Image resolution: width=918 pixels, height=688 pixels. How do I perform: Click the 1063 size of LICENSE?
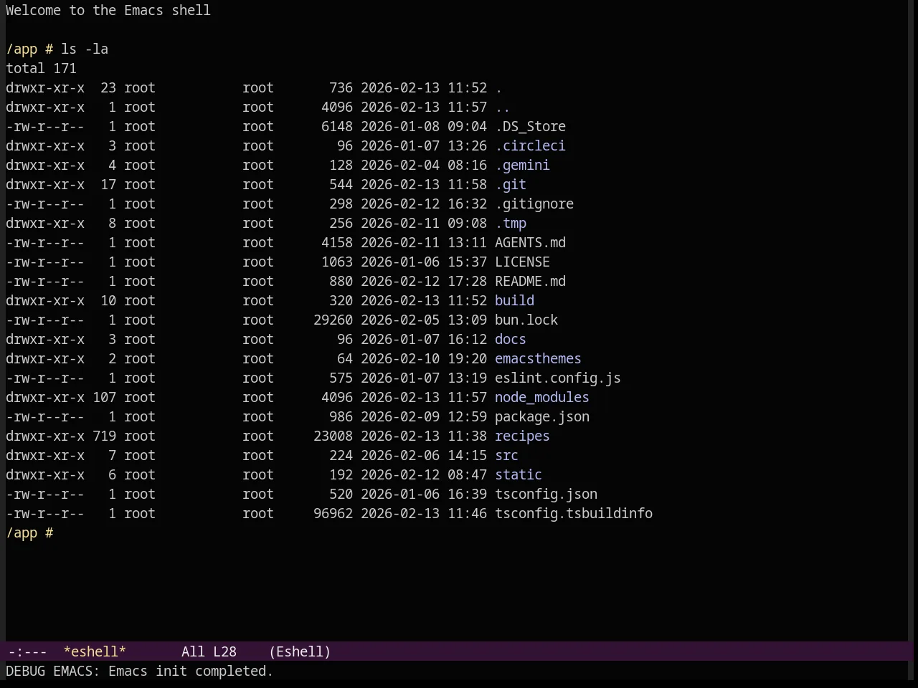(x=337, y=262)
